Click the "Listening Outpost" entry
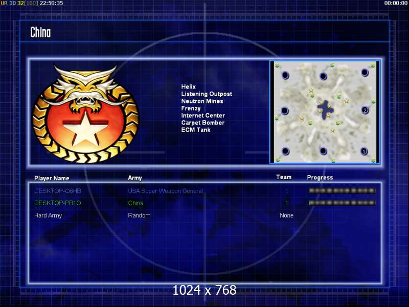Image resolution: width=409 pixels, height=307 pixels. click(207, 94)
